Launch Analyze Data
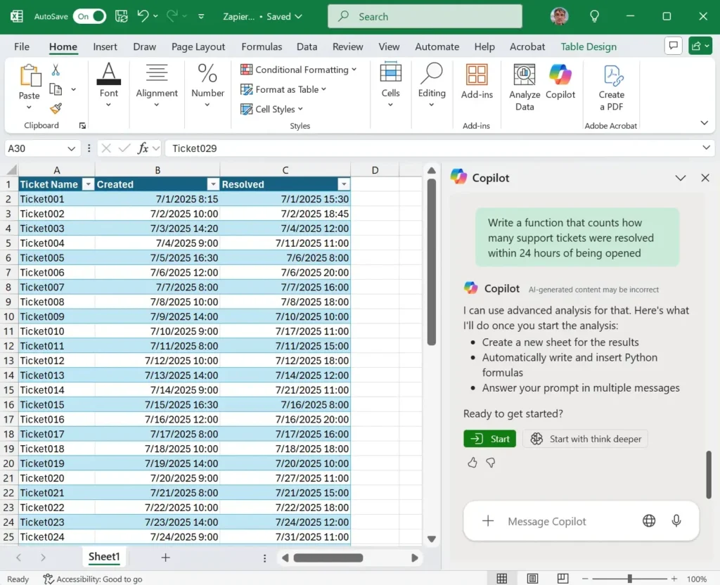Screen dimensions: 720x585 coord(525,84)
